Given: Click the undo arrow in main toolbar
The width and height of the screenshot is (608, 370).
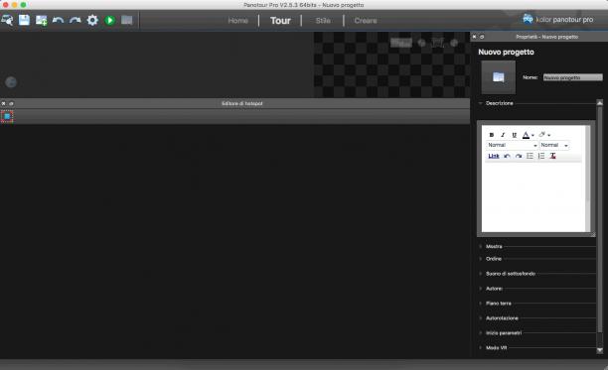Looking at the screenshot, I should click(x=58, y=20).
